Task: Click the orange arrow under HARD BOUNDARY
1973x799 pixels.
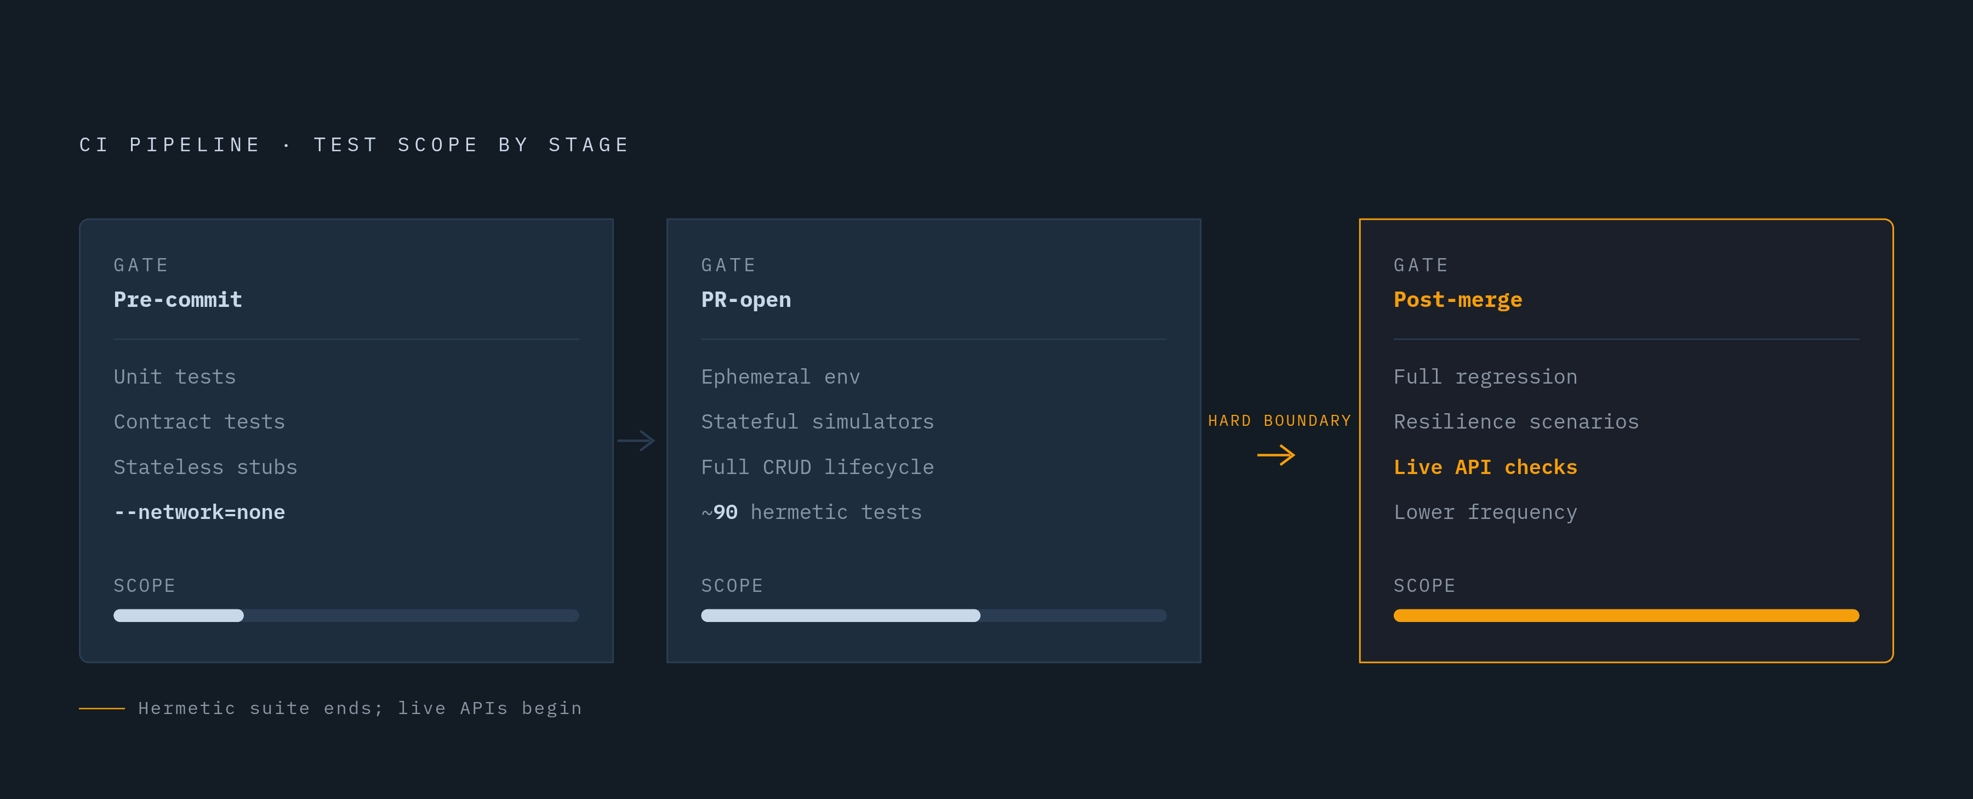Action: (x=1276, y=455)
